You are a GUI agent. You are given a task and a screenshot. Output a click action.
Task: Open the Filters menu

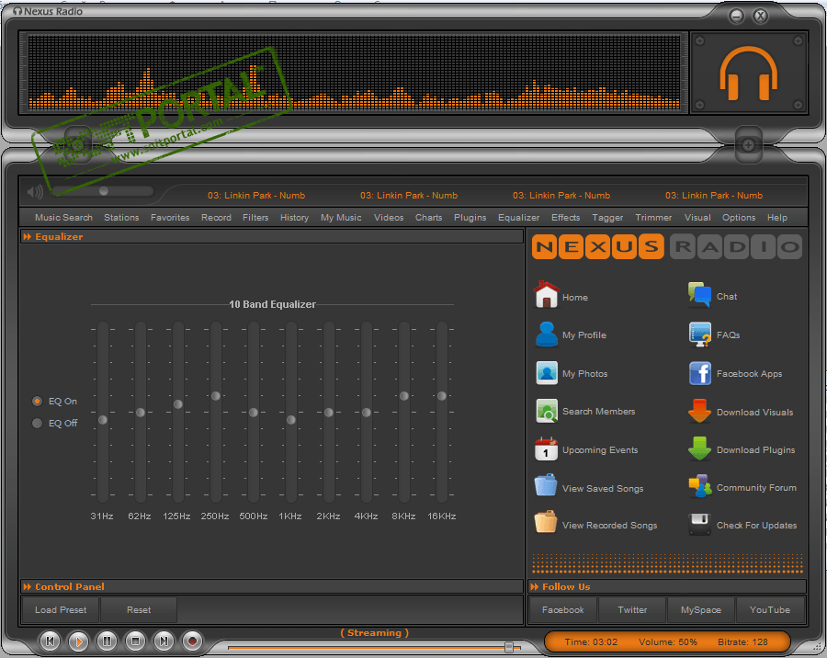click(x=255, y=218)
